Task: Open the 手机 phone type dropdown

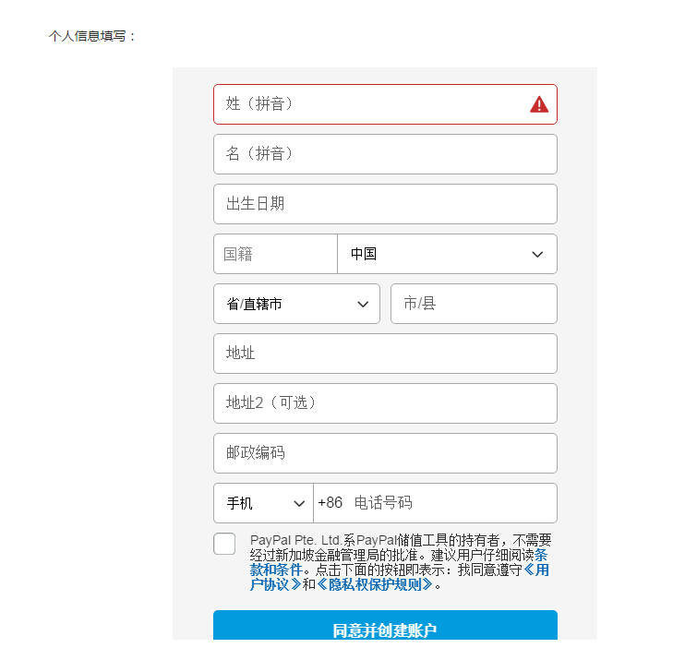Action: click(x=263, y=503)
